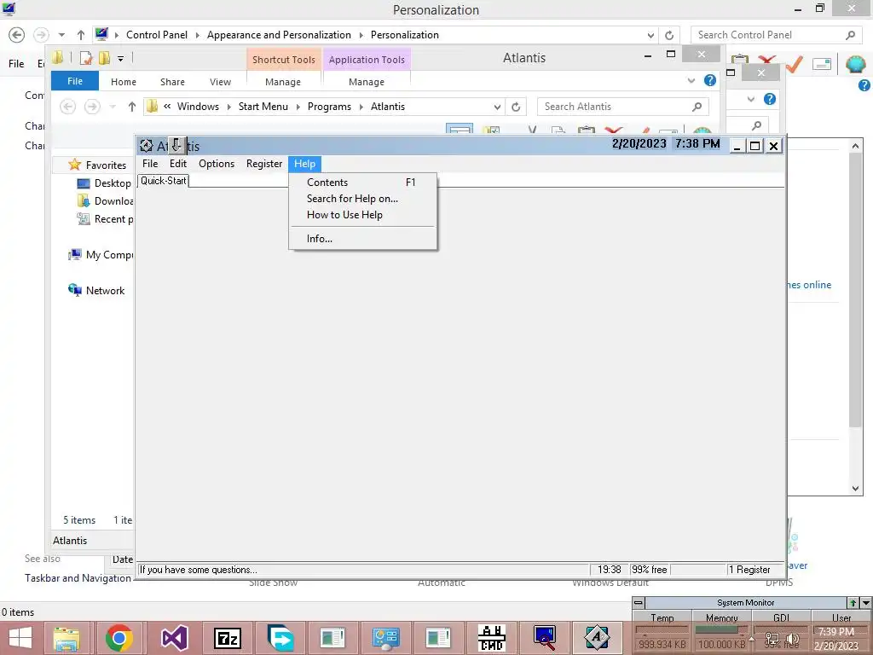Image resolution: width=873 pixels, height=655 pixels.
Task: Click the Personalization scrollbar down arrow
Action: [855, 489]
